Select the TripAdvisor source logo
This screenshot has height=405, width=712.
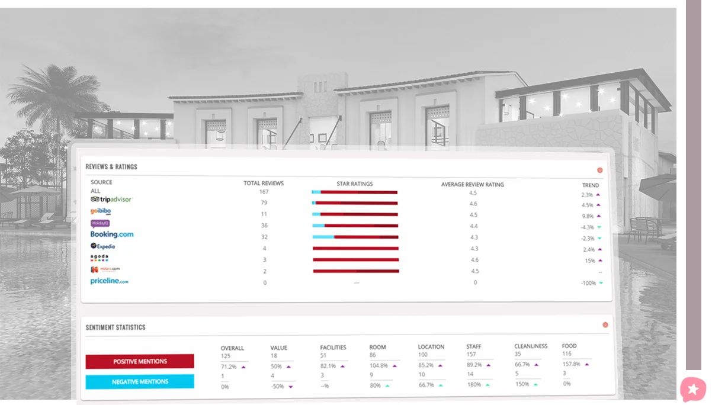coord(111,200)
